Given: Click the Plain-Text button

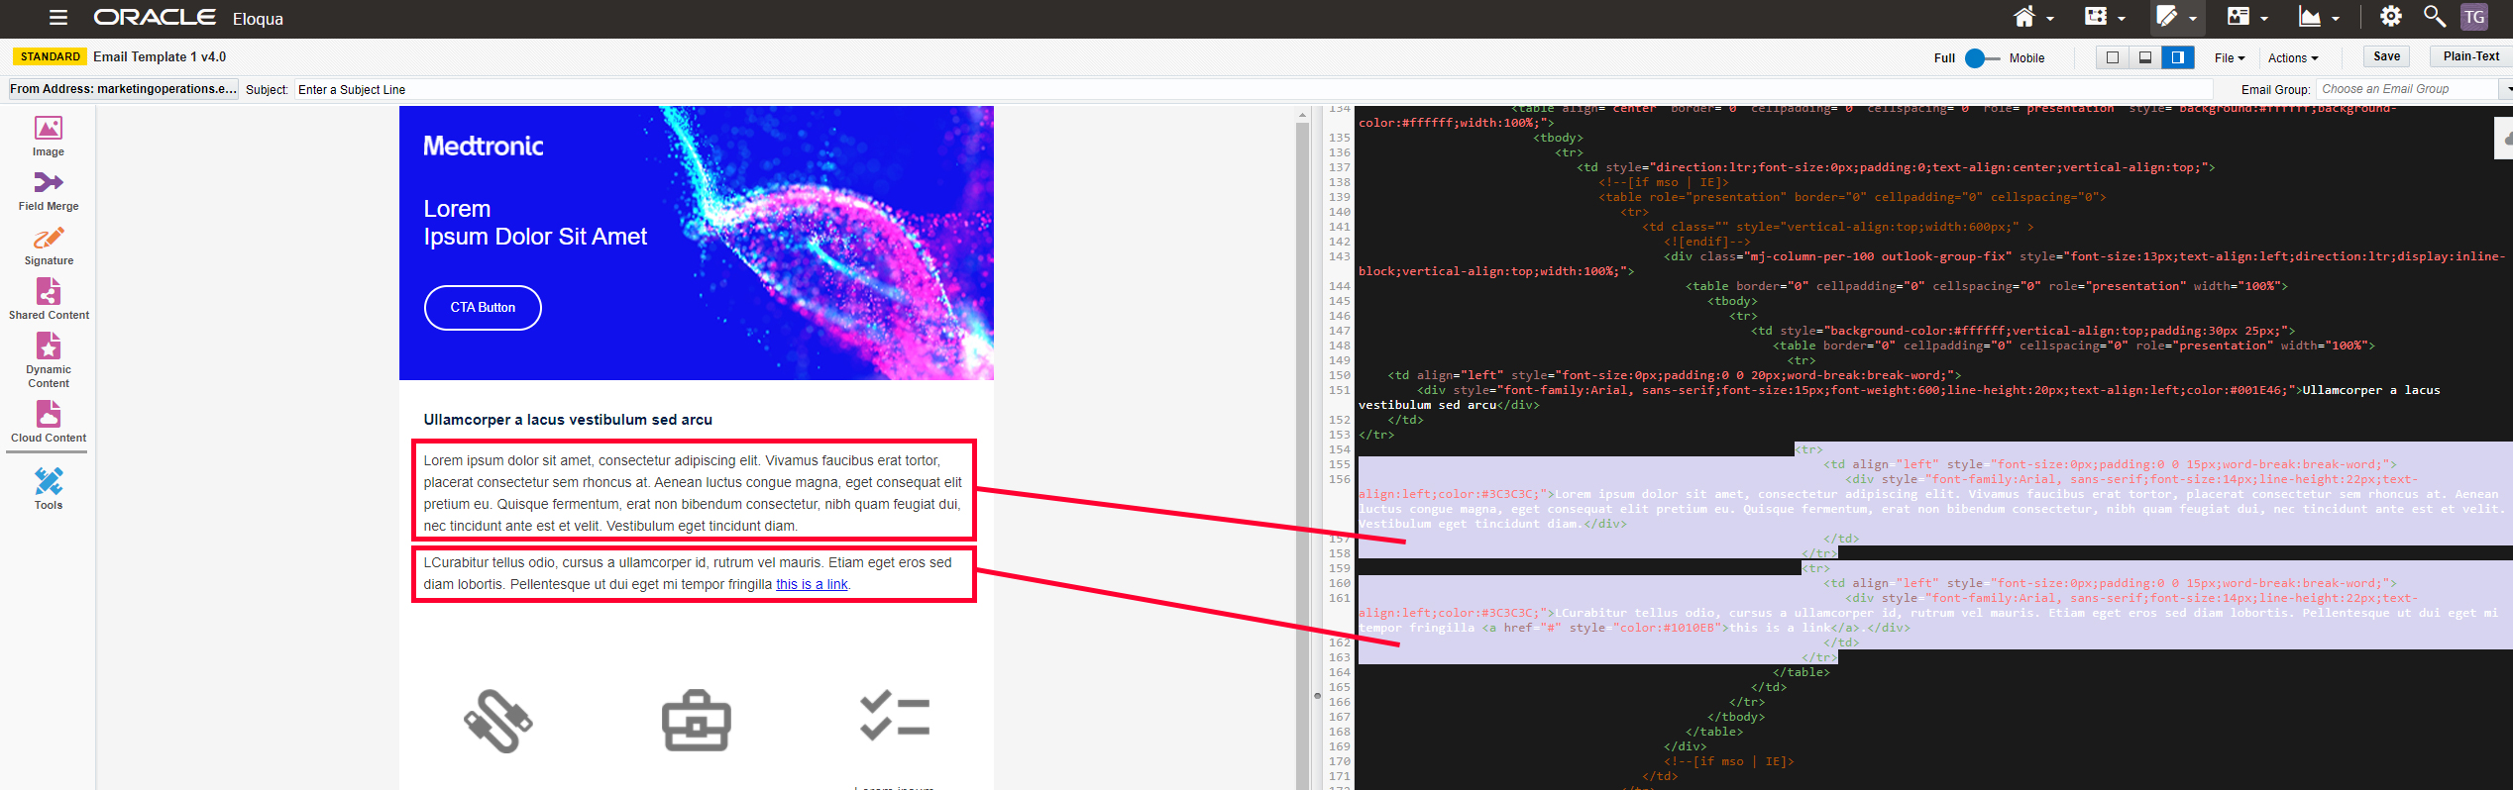Looking at the screenshot, I should (2470, 56).
